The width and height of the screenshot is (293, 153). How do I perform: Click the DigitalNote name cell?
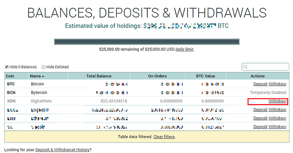[x=41, y=101]
